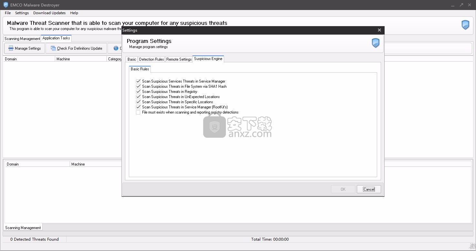This screenshot has width=476, height=251.
Task: Click the OK button in Settings dialog
Action: point(343,189)
